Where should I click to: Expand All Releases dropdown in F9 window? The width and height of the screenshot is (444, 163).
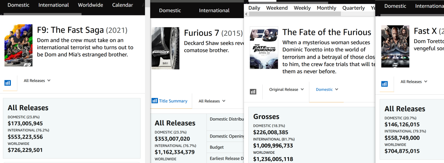coord(37,81)
